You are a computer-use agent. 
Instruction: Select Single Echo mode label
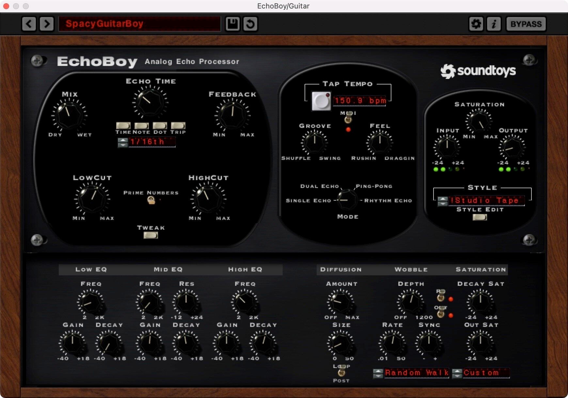pyautogui.click(x=308, y=201)
